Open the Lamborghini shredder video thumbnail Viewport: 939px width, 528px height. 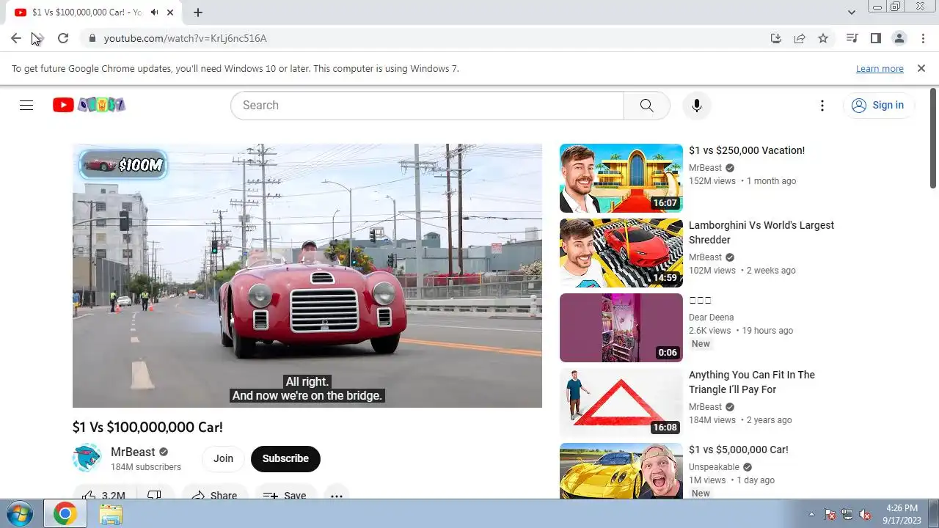621,253
